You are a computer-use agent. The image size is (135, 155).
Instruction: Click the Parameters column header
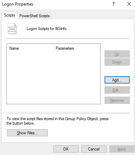click(76, 48)
